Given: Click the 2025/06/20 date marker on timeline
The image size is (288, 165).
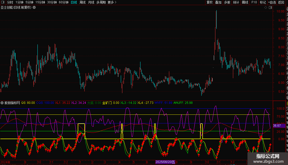Looking at the screenshot, I should tap(165, 162).
